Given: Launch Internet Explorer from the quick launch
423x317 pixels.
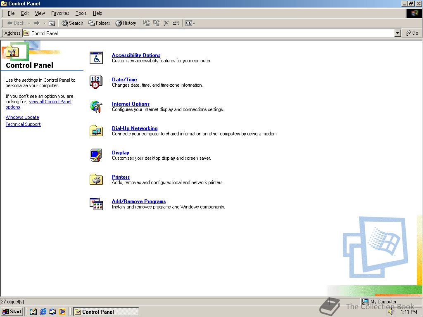Looking at the screenshot, I should pos(43,312).
